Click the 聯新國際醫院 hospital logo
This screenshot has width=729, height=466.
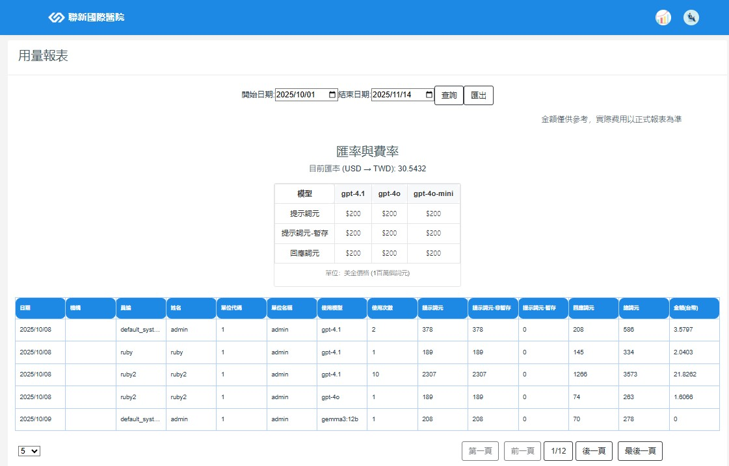pos(86,18)
